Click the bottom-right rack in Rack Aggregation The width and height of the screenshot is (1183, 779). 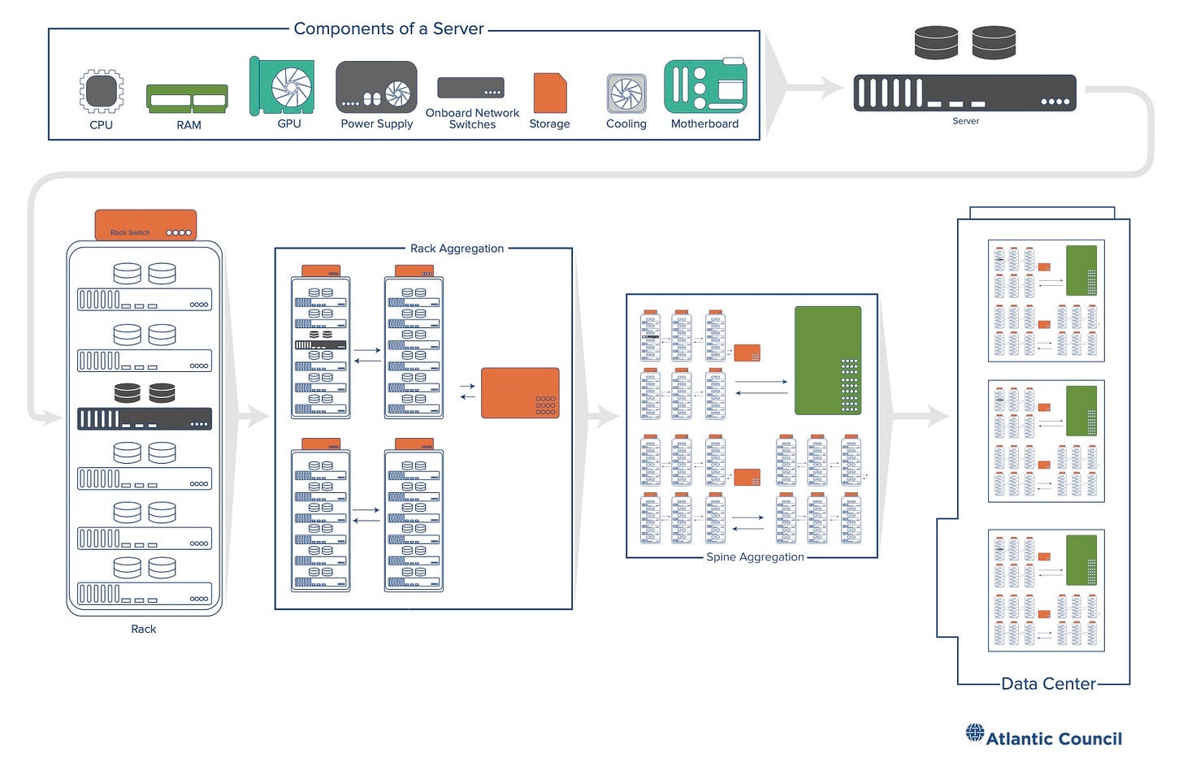tap(414, 515)
